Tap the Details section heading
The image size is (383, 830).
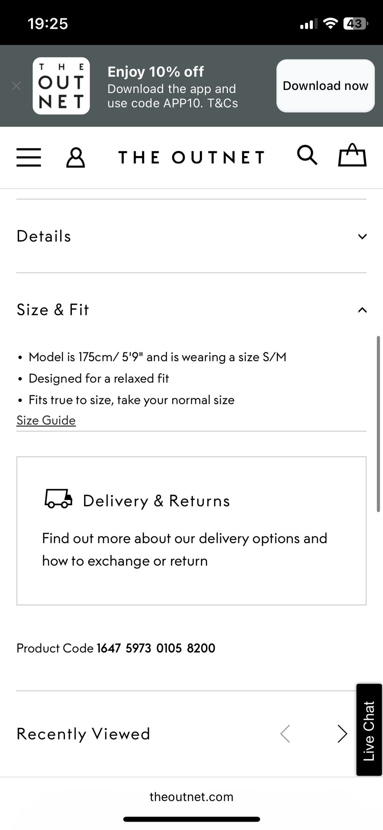pyautogui.click(x=44, y=236)
